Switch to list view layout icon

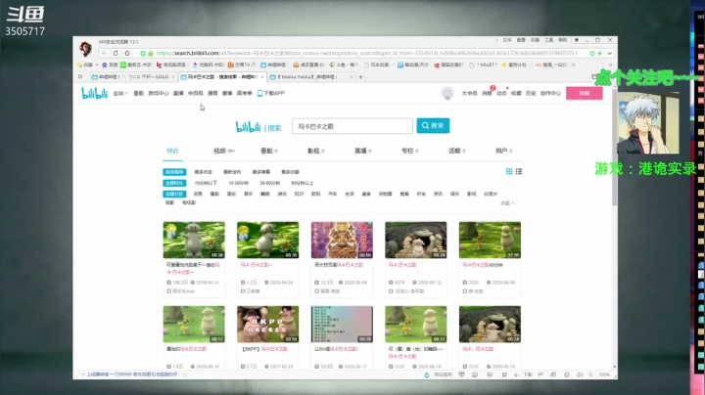[x=519, y=171]
